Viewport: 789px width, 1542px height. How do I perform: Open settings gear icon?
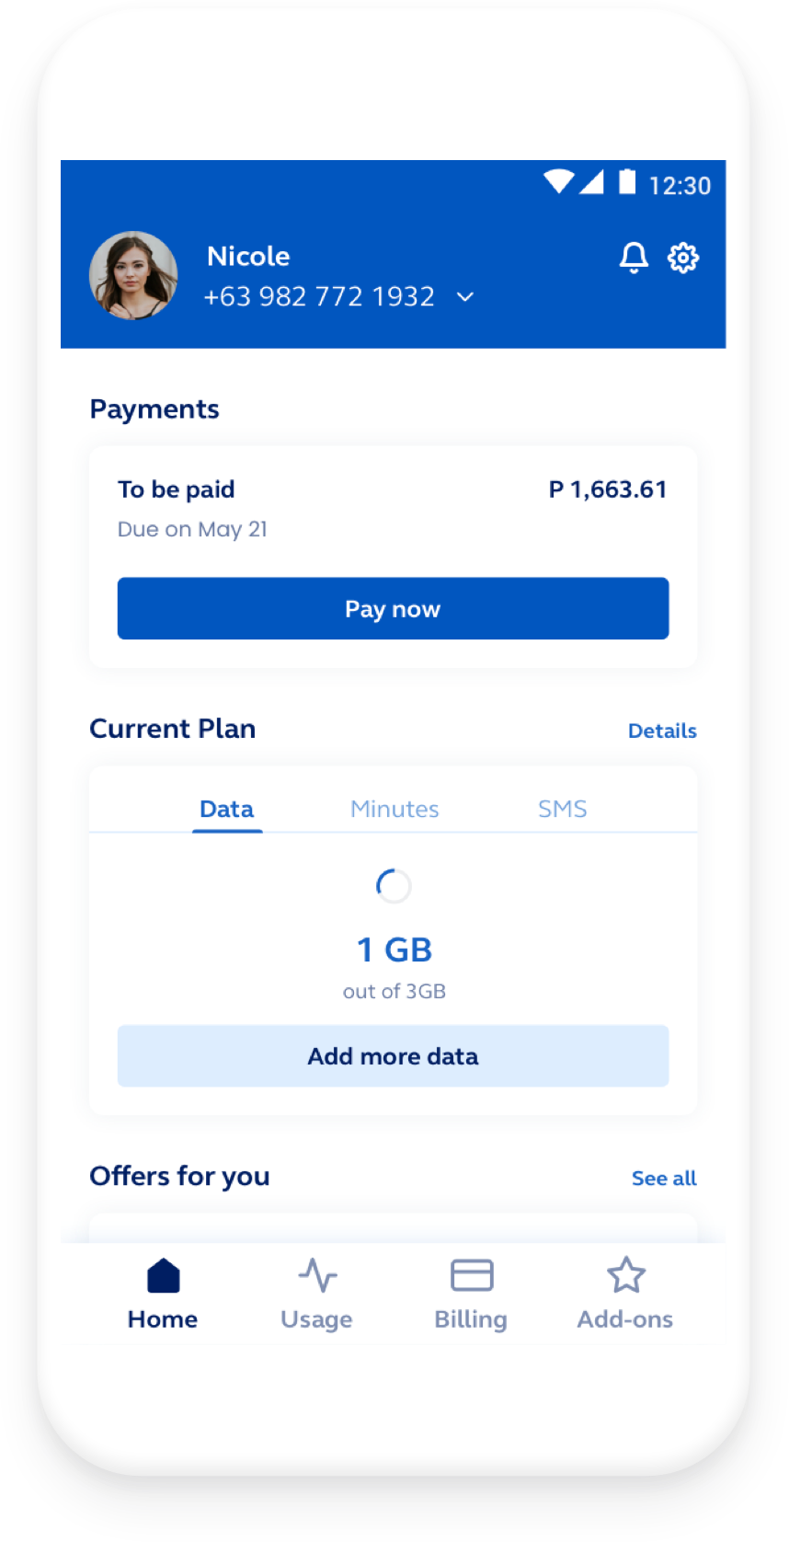[682, 258]
